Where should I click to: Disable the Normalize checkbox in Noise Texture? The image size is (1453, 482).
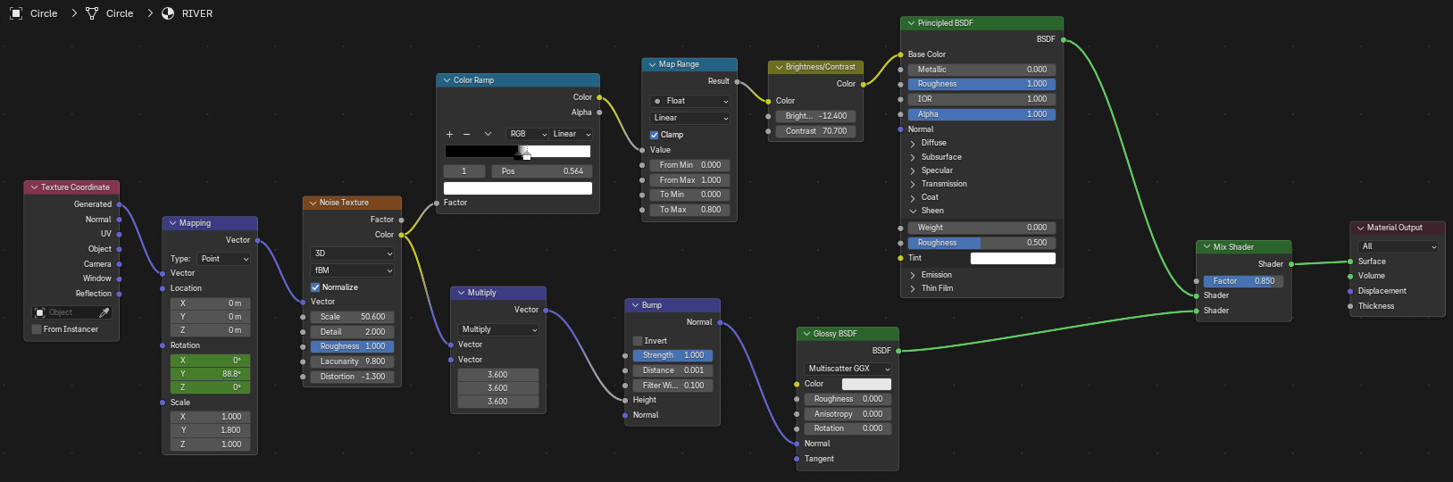[315, 287]
